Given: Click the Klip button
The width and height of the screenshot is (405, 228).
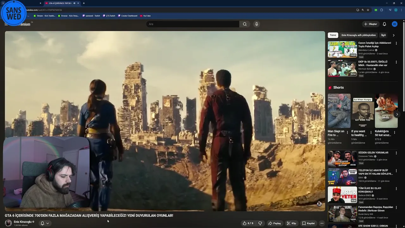Looking at the screenshot, I should tap(291, 223).
